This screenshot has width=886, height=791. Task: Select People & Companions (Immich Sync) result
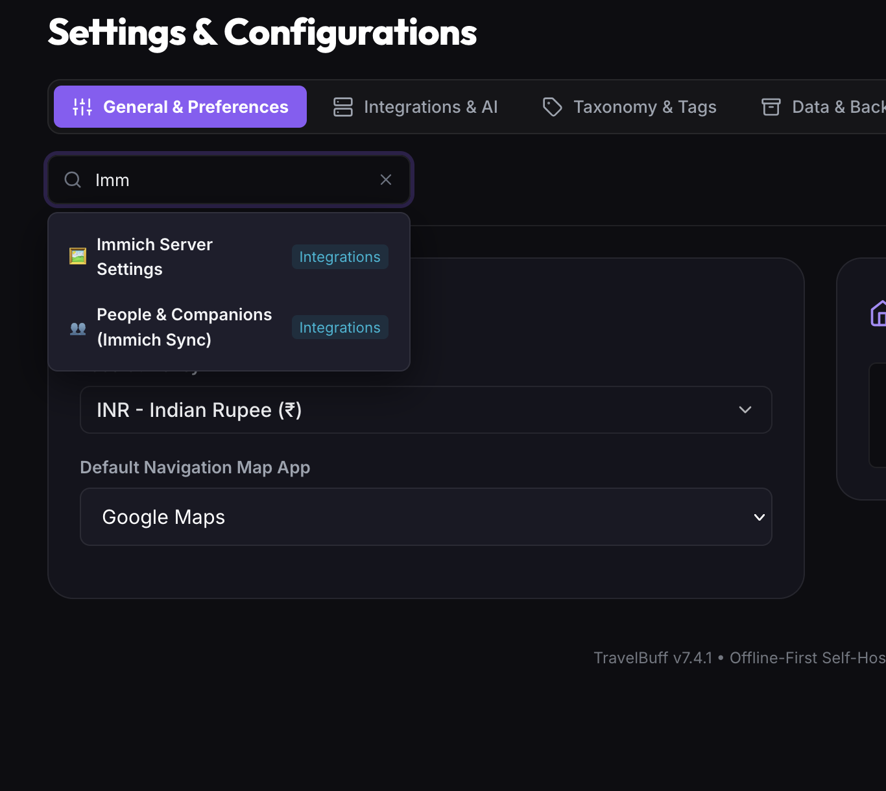point(229,327)
